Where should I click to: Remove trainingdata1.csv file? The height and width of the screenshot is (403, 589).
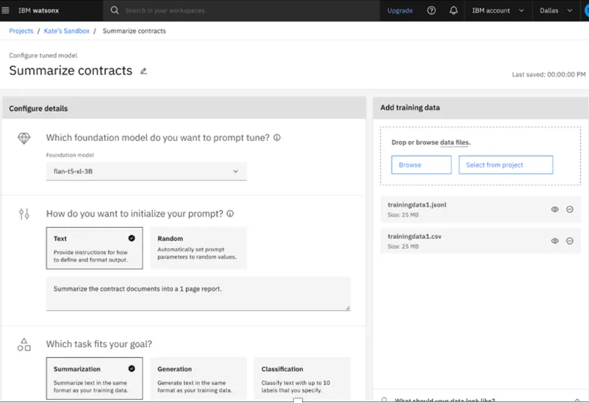(570, 240)
